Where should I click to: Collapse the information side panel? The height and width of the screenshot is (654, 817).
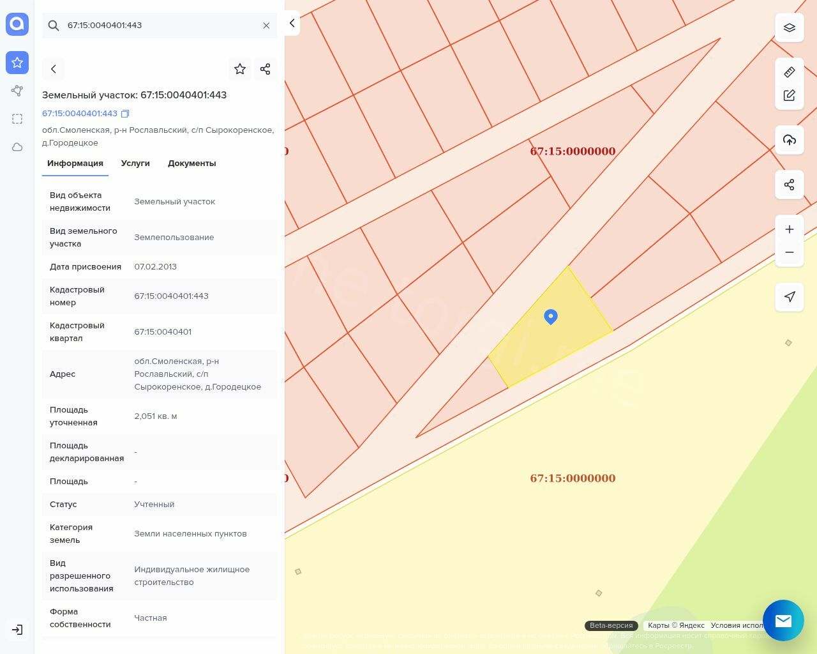(x=292, y=23)
